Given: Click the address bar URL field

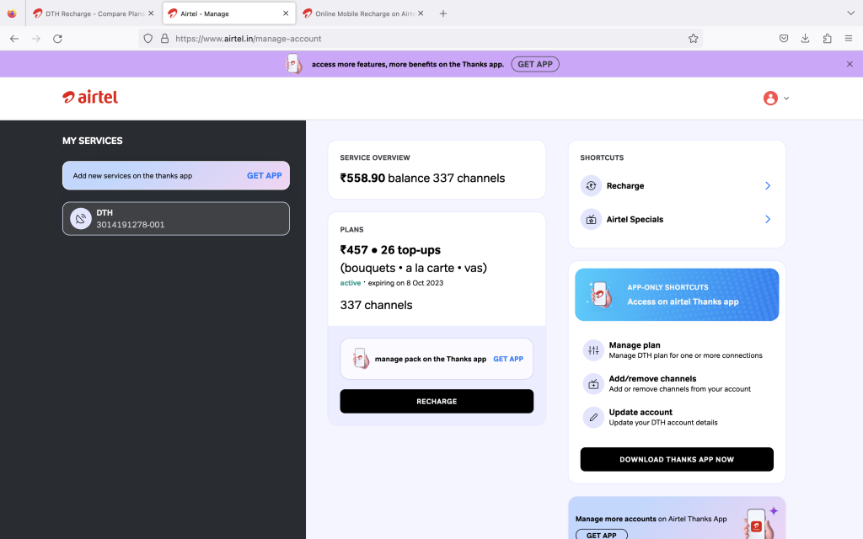Looking at the screenshot, I should (421, 39).
